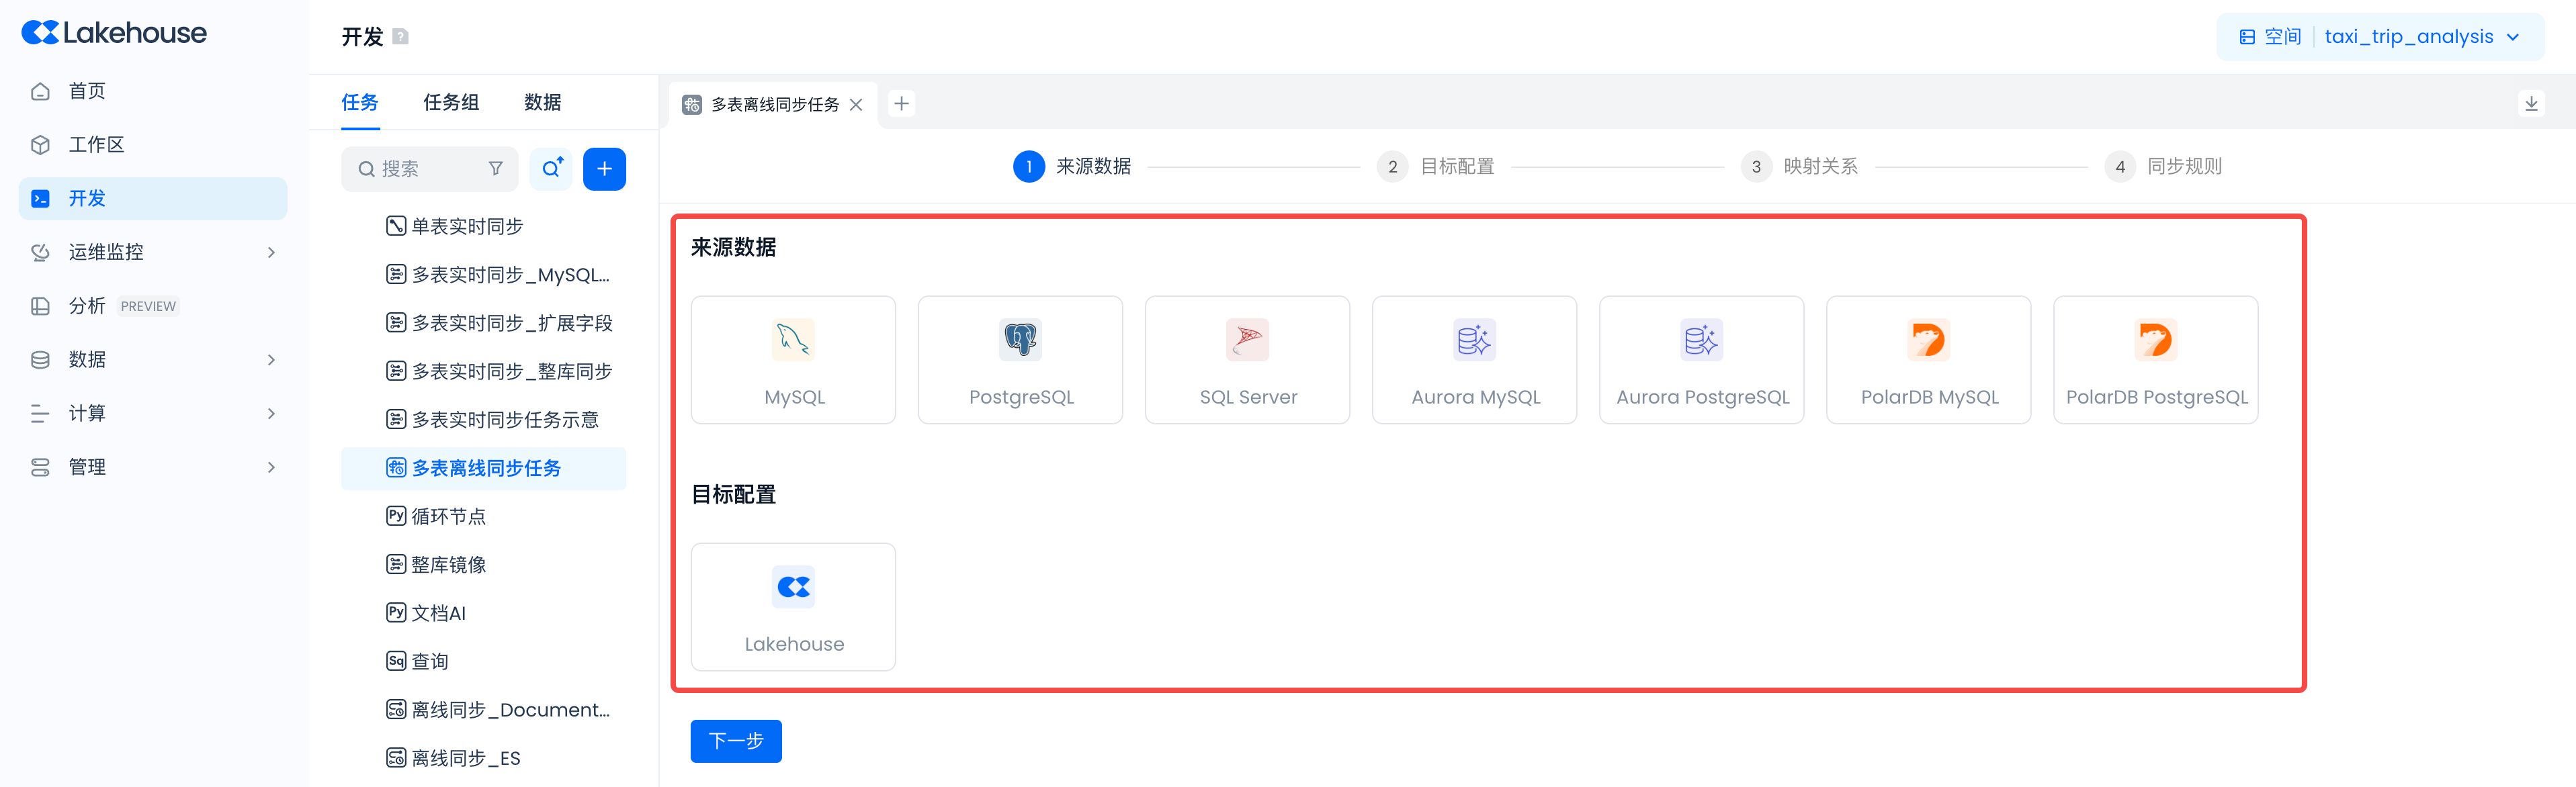
Task: Expand the 运维监控 sidebar menu
Action: pyautogui.click(x=152, y=252)
